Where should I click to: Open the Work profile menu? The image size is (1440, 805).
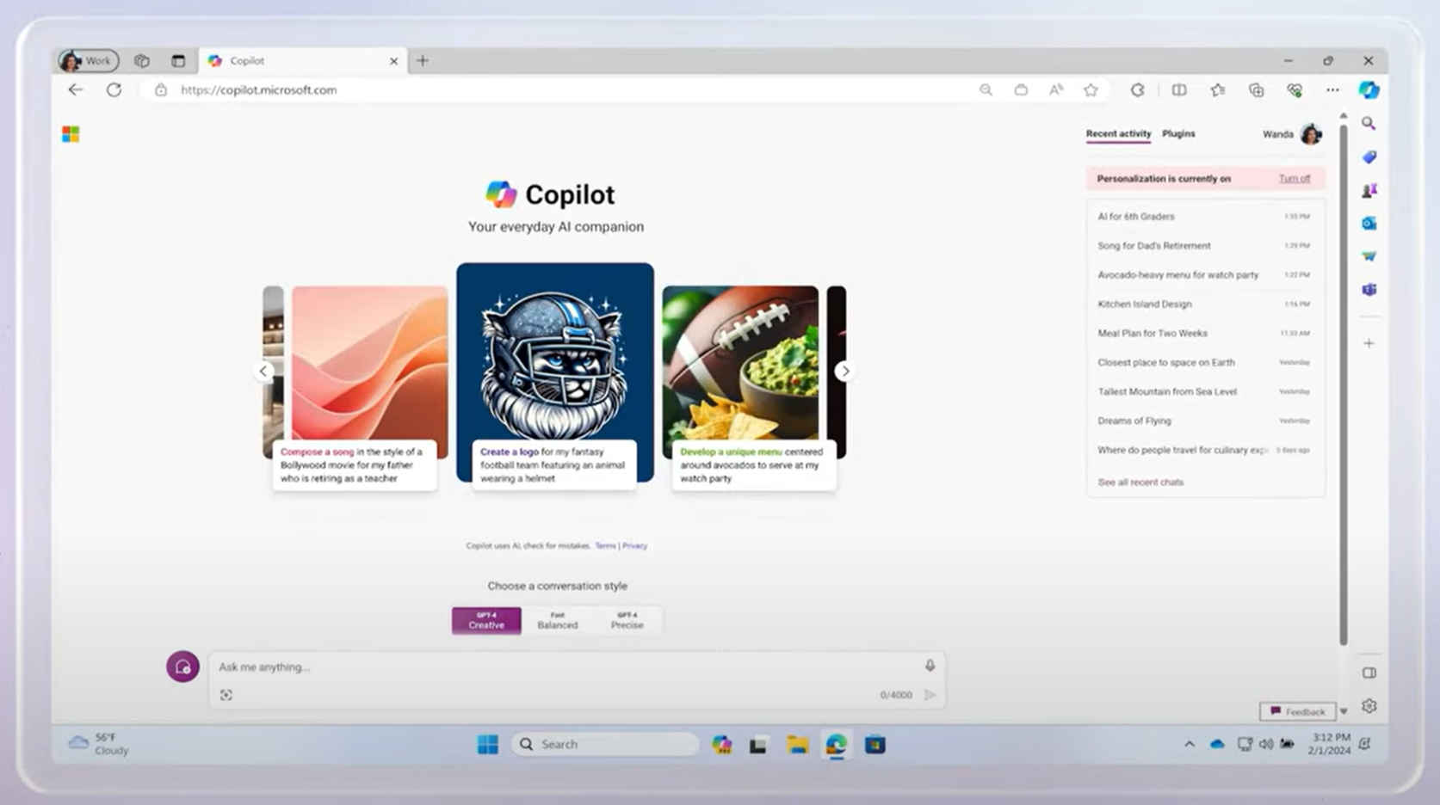click(x=88, y=61)
